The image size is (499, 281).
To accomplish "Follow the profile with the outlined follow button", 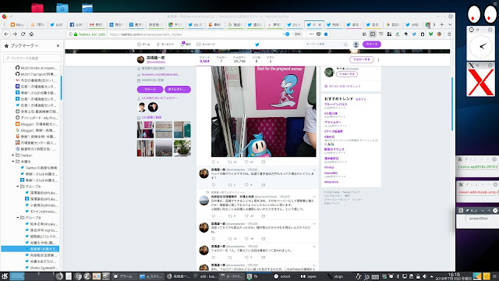I will 361,59.
